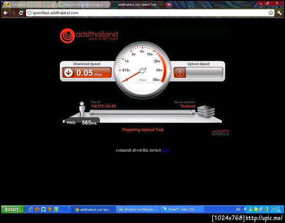This screenshot has height=223, width=285.
Task: Click the progress tube between user and server
Action: click(142, 112)
